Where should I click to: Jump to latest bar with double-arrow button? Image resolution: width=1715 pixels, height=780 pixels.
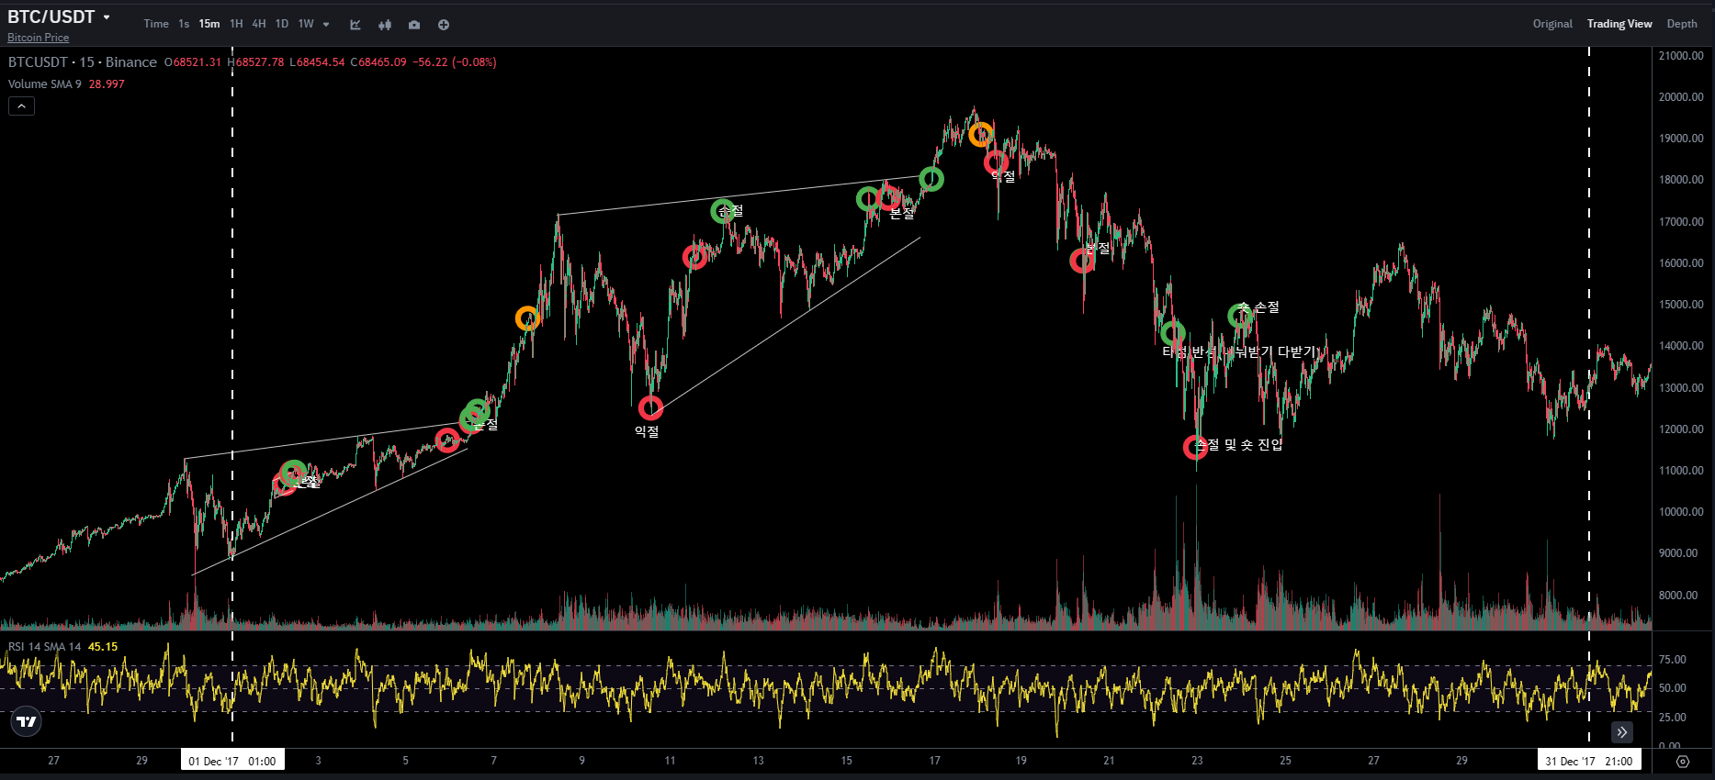(x=1622, y=732)
